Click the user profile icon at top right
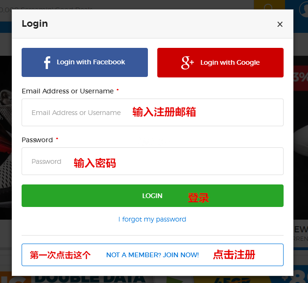 pyautogui.click(x=303, y=9)
